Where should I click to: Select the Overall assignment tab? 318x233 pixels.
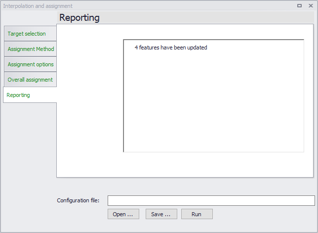click(x=30, y=80)
